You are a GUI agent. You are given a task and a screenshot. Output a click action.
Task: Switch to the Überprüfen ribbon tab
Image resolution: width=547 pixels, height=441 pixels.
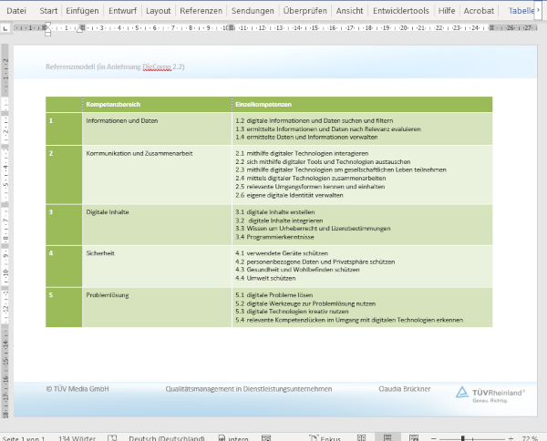coord(305,11)
